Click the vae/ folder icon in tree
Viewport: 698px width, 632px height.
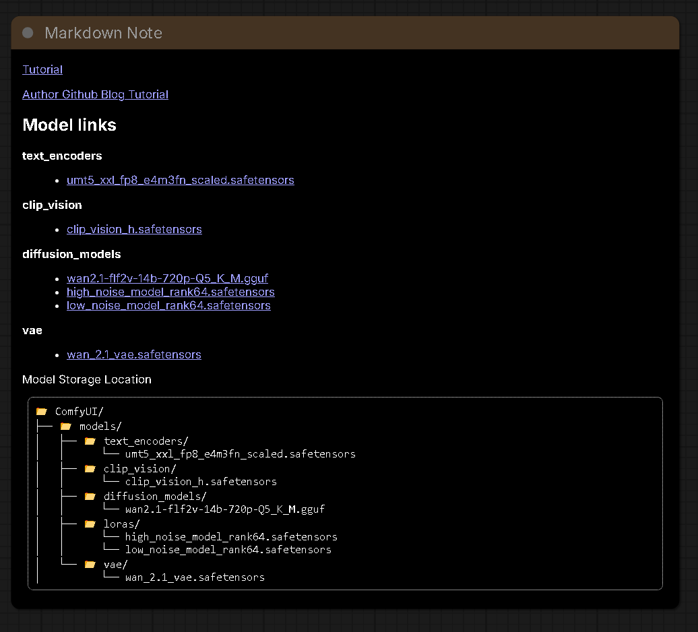coord(90,565)
